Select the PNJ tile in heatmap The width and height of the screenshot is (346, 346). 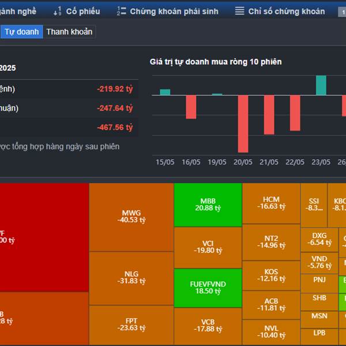tap(319, 284)
